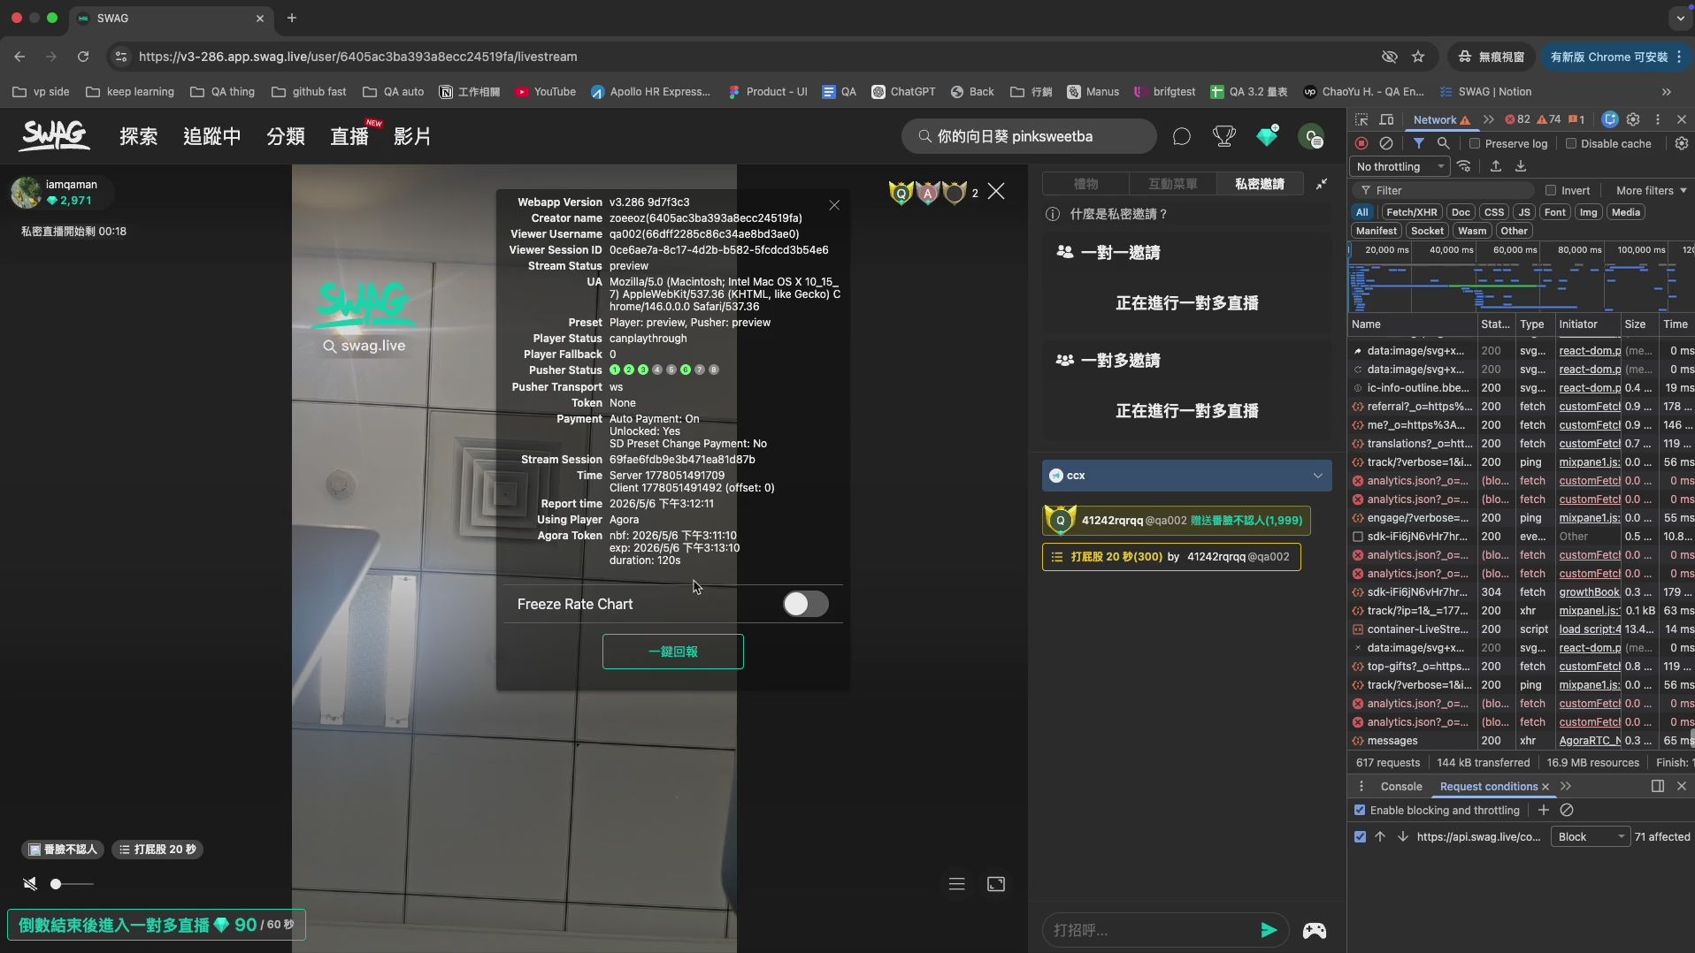Viewport: 1695px width, 953px height.
Task: Go to the 探索 navigation item
Action: click(139, 136)
